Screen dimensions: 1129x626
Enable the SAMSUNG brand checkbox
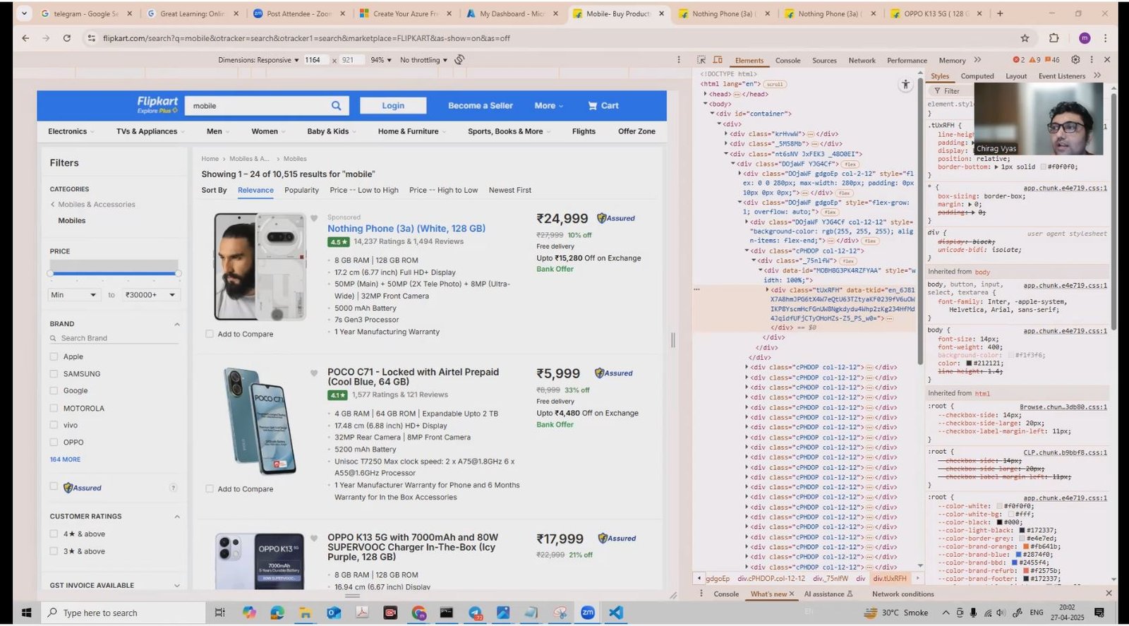54,373
